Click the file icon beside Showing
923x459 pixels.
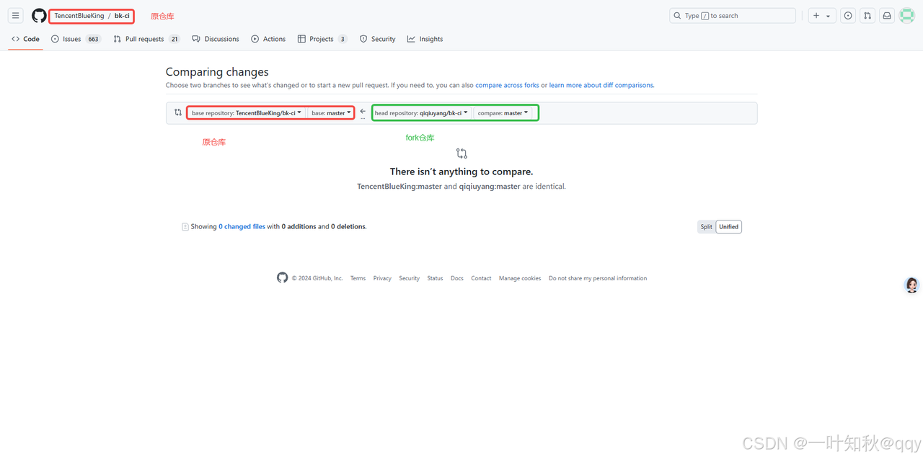pos(185,227)
